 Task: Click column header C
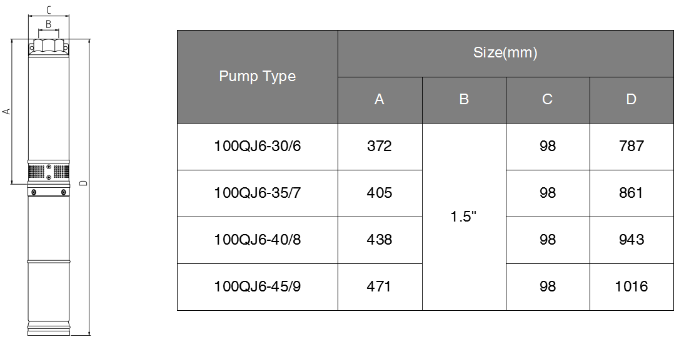(548, 100)
